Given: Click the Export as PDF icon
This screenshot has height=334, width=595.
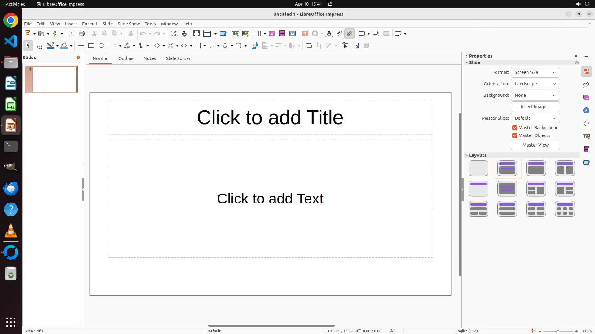Looking at the screenshot, I should 72,34.
